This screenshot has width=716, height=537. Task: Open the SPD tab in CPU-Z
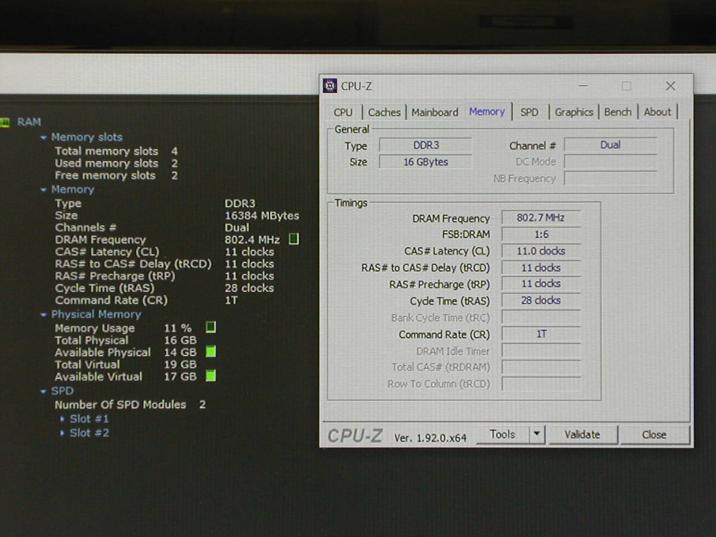point(529,112)
